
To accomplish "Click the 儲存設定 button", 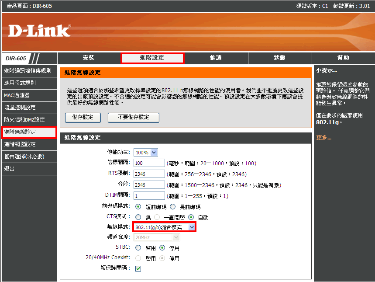I will point(83,118).
